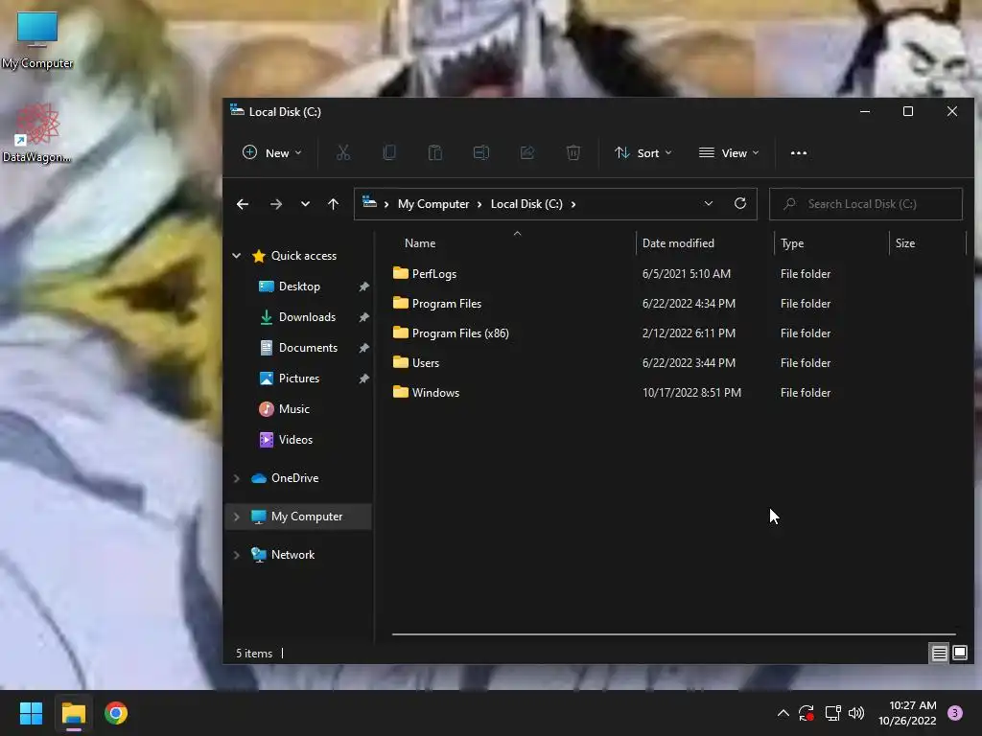Click the Windows folder icon

click(400, 392)
